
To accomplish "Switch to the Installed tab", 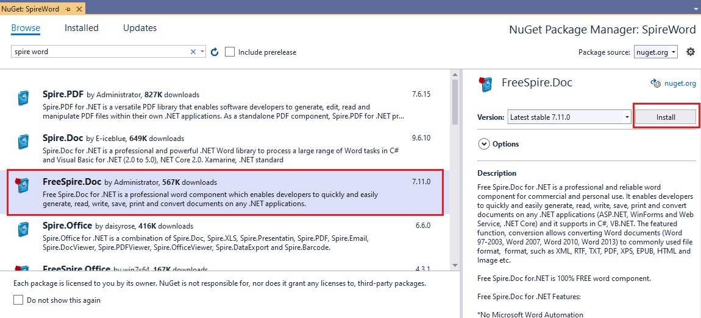I will click(81, 27).
